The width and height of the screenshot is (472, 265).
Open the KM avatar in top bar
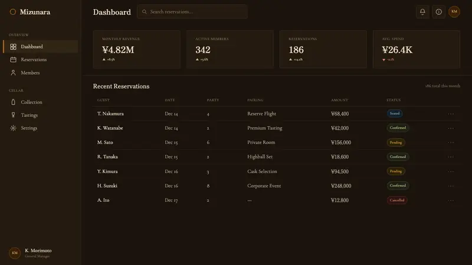click(x=454, y=12)
